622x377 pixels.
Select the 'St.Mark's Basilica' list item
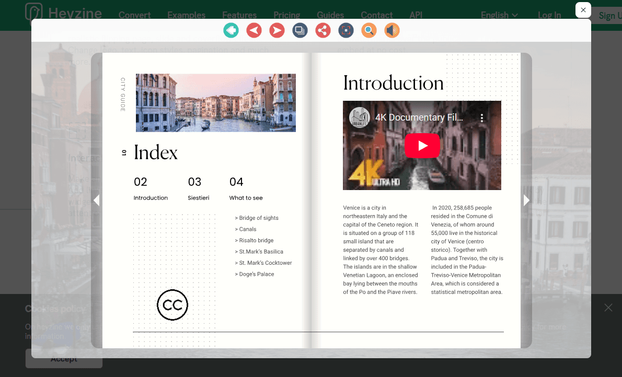pyautogui.click(x=259, y=252)
